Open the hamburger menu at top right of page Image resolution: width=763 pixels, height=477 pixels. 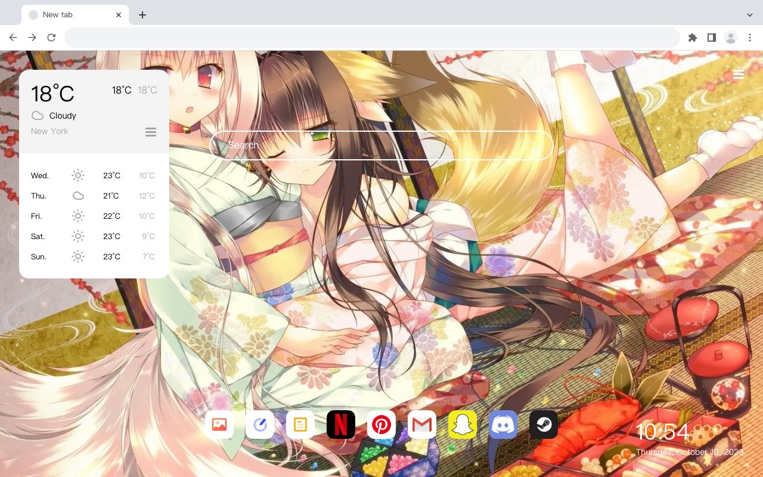click(x=739, y=74)
